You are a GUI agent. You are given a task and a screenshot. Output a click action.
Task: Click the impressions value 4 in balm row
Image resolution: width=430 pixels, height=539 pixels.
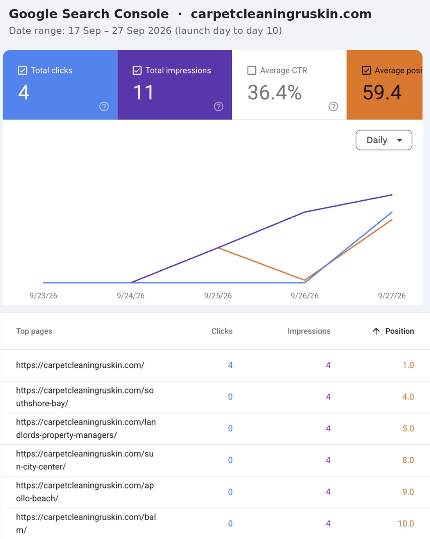click(328, 524)
